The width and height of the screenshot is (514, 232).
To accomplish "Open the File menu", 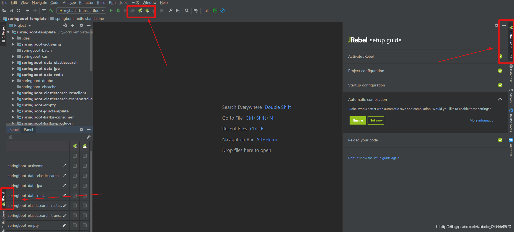I will point(4,2).
